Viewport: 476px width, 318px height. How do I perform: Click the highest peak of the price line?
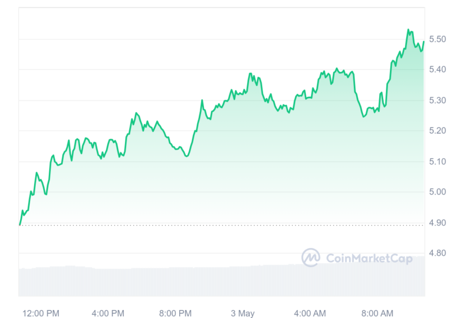click(x=408, y=30)
